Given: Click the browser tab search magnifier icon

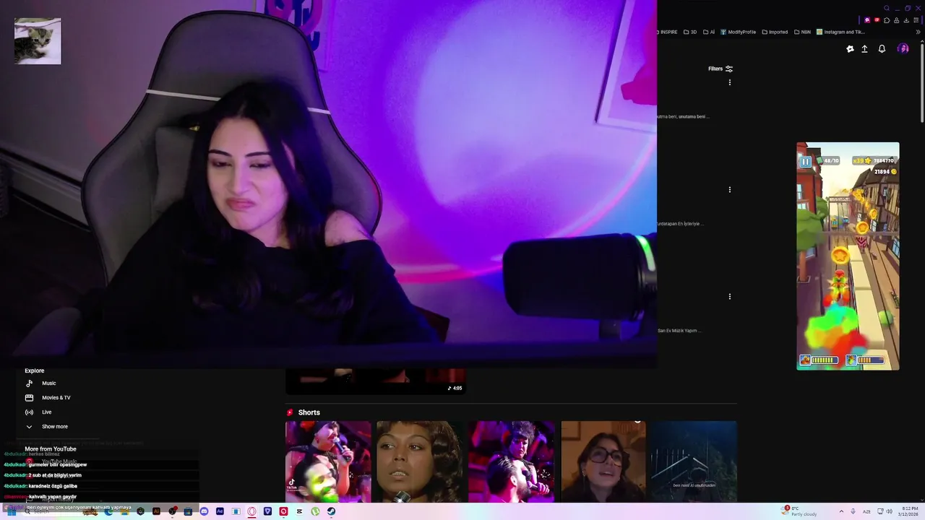Looking at the screenshot, I should coord(887,8).
